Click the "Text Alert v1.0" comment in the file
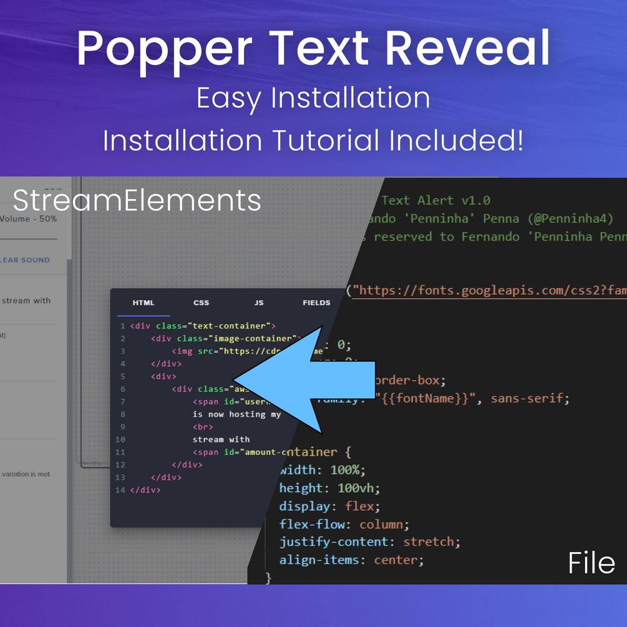 pos(436,200)
